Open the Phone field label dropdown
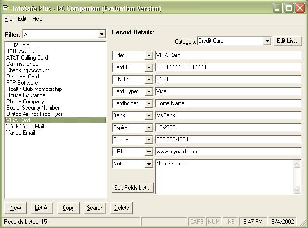 (x=149, y=140)
